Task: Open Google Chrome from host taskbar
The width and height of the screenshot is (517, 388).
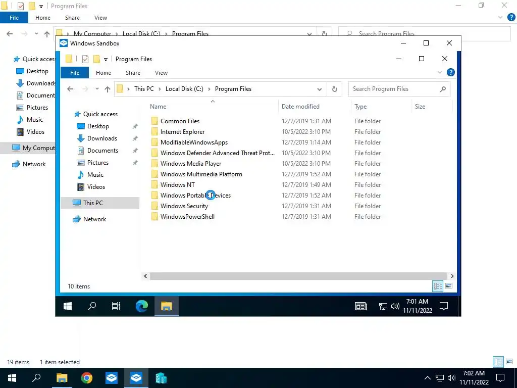Action: [87, 378]
